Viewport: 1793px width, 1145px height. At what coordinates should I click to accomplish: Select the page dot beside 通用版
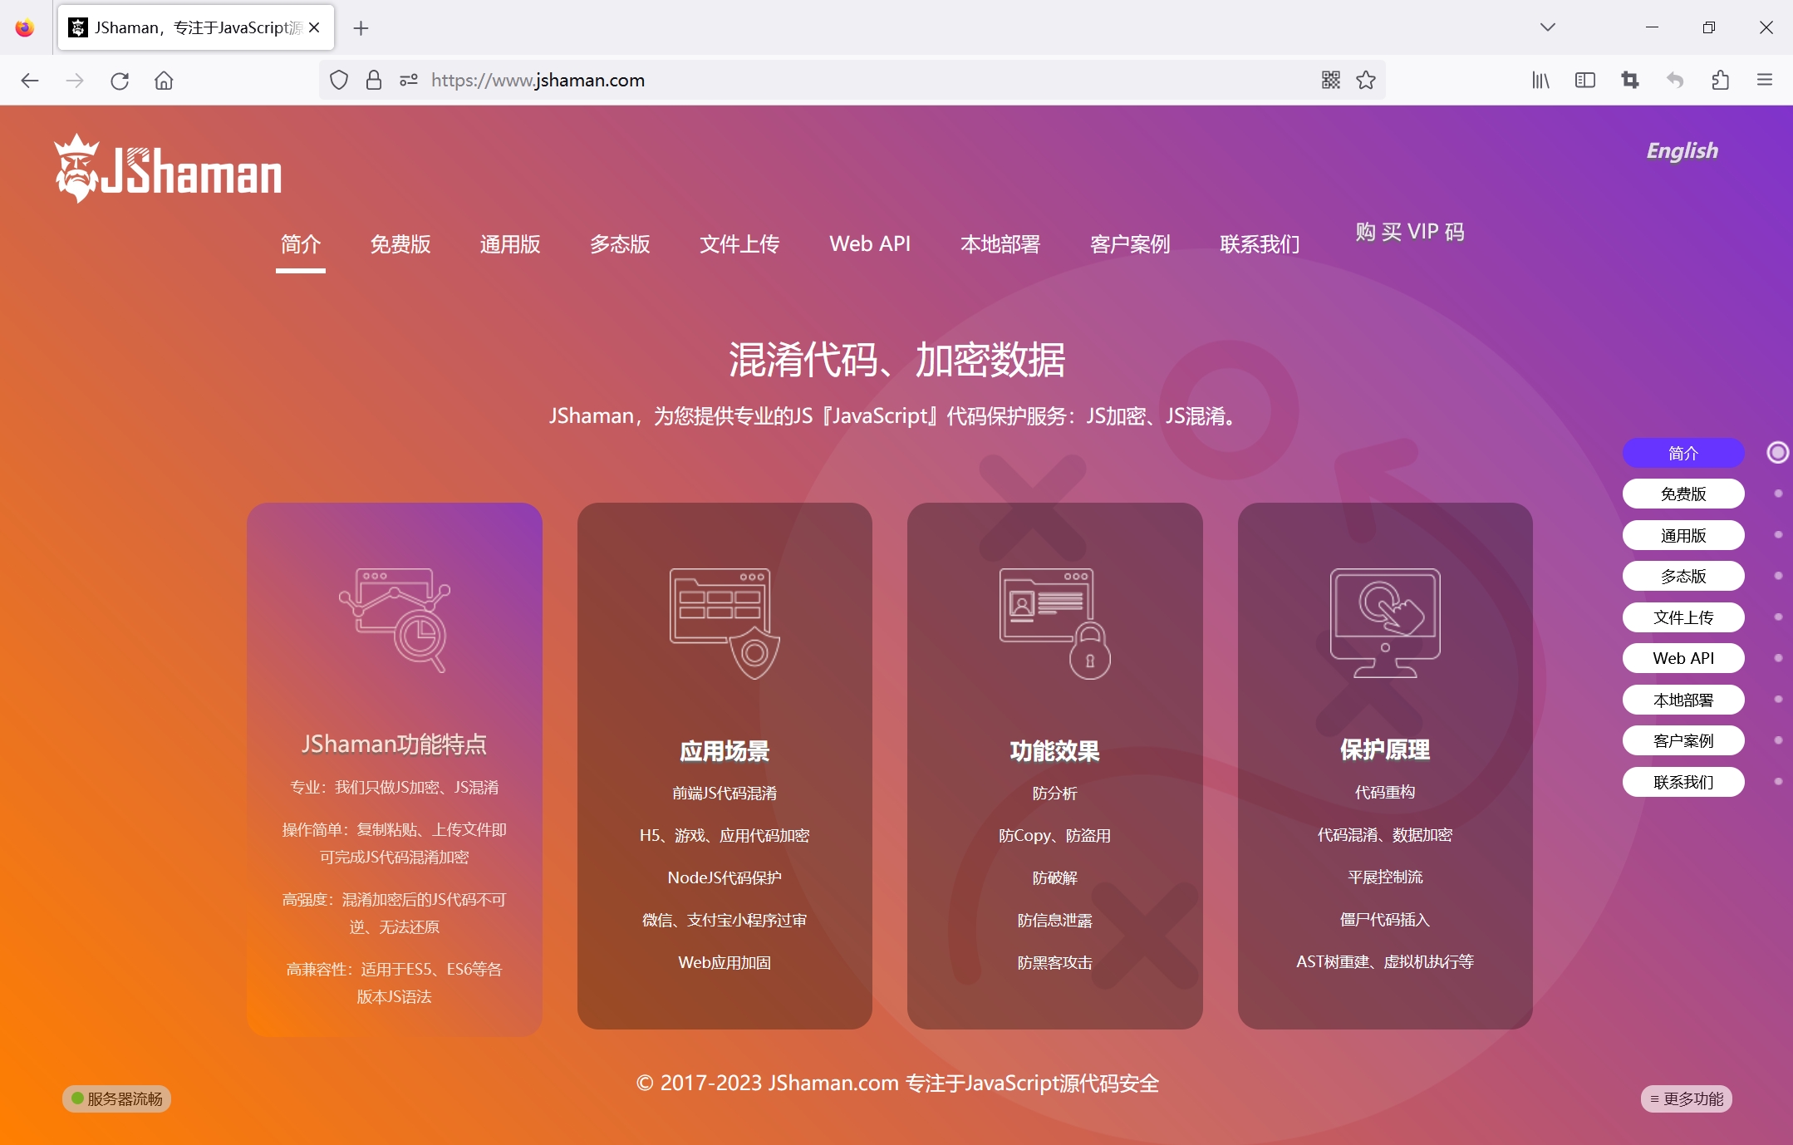1778,534
